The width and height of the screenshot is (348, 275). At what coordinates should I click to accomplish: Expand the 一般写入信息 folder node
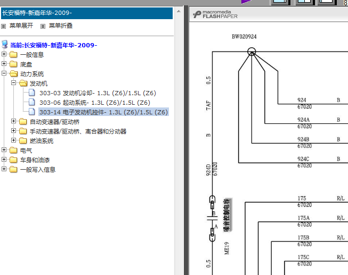(4, 169)
